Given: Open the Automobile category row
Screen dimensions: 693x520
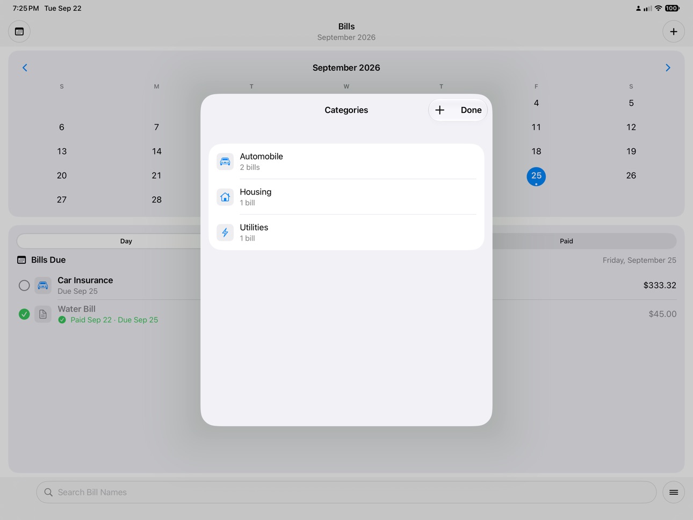Looking at the screenshot, I should [x=346, y=162].
